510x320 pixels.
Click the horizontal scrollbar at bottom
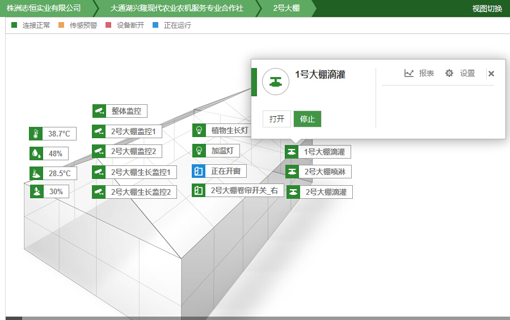click(255, 318)
